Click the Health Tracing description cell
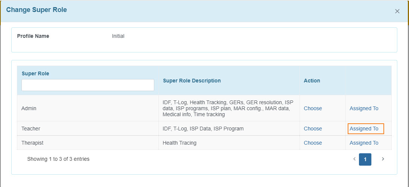 (x=229, y=143)
